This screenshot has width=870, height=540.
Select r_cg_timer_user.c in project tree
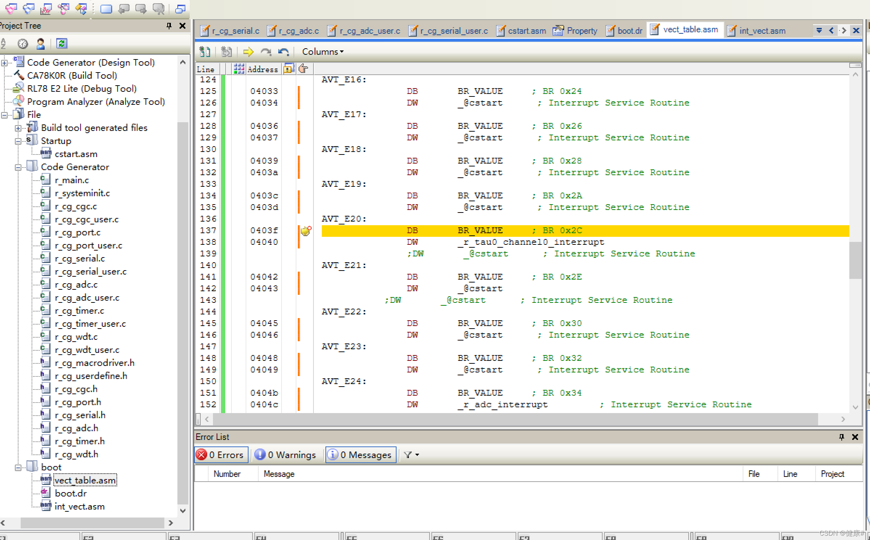pyautogui.click(x=90, y=324)
